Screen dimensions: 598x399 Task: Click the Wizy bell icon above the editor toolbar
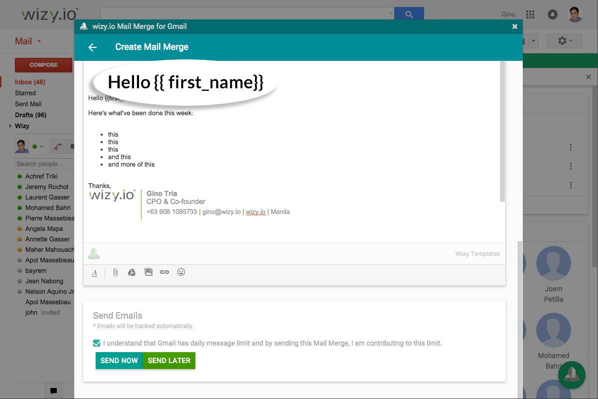(94, 253)
